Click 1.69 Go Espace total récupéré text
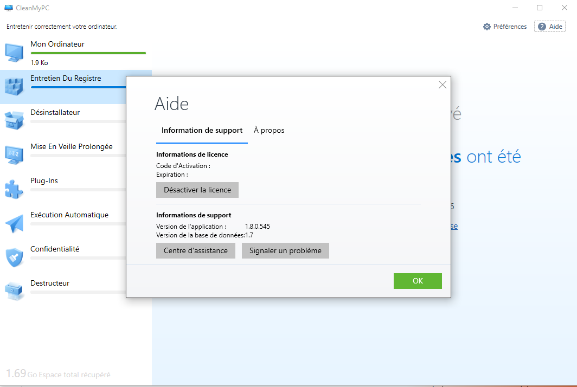The height and width of the screenshot is (387, 577). (x=58, y=374)
